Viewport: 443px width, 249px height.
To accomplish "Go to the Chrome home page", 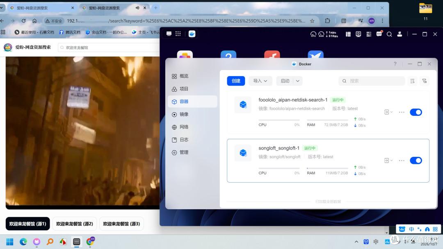I will pyautogui.click(x=34, y=21).
